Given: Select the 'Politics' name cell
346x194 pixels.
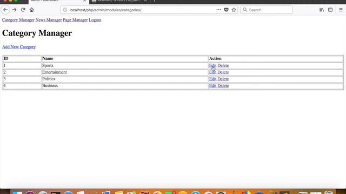Looking at the screenshot, I should click(125, 79).
